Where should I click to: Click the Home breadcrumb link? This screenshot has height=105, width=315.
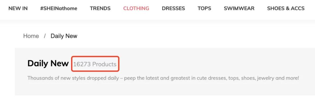(31, 36)
